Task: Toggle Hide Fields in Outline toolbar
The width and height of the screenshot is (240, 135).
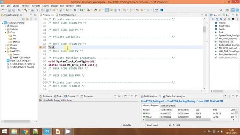Action: click(221, 19)
